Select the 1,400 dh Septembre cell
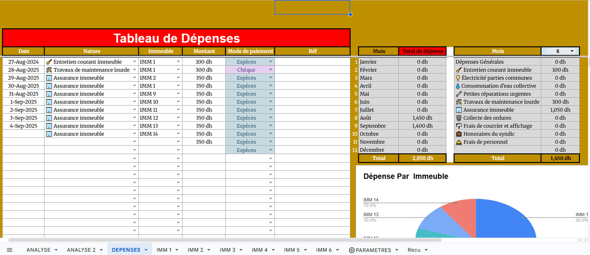Viewport: 590px width, 255px height. coord(422,126)
